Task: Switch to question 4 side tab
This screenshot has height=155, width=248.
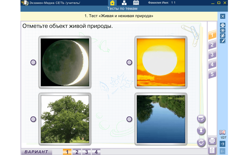Action: tap(212, 64)
